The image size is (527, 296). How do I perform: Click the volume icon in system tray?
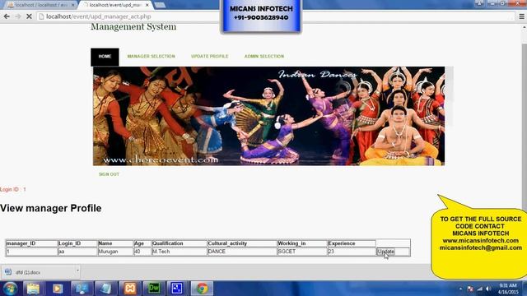click(488, 289)
